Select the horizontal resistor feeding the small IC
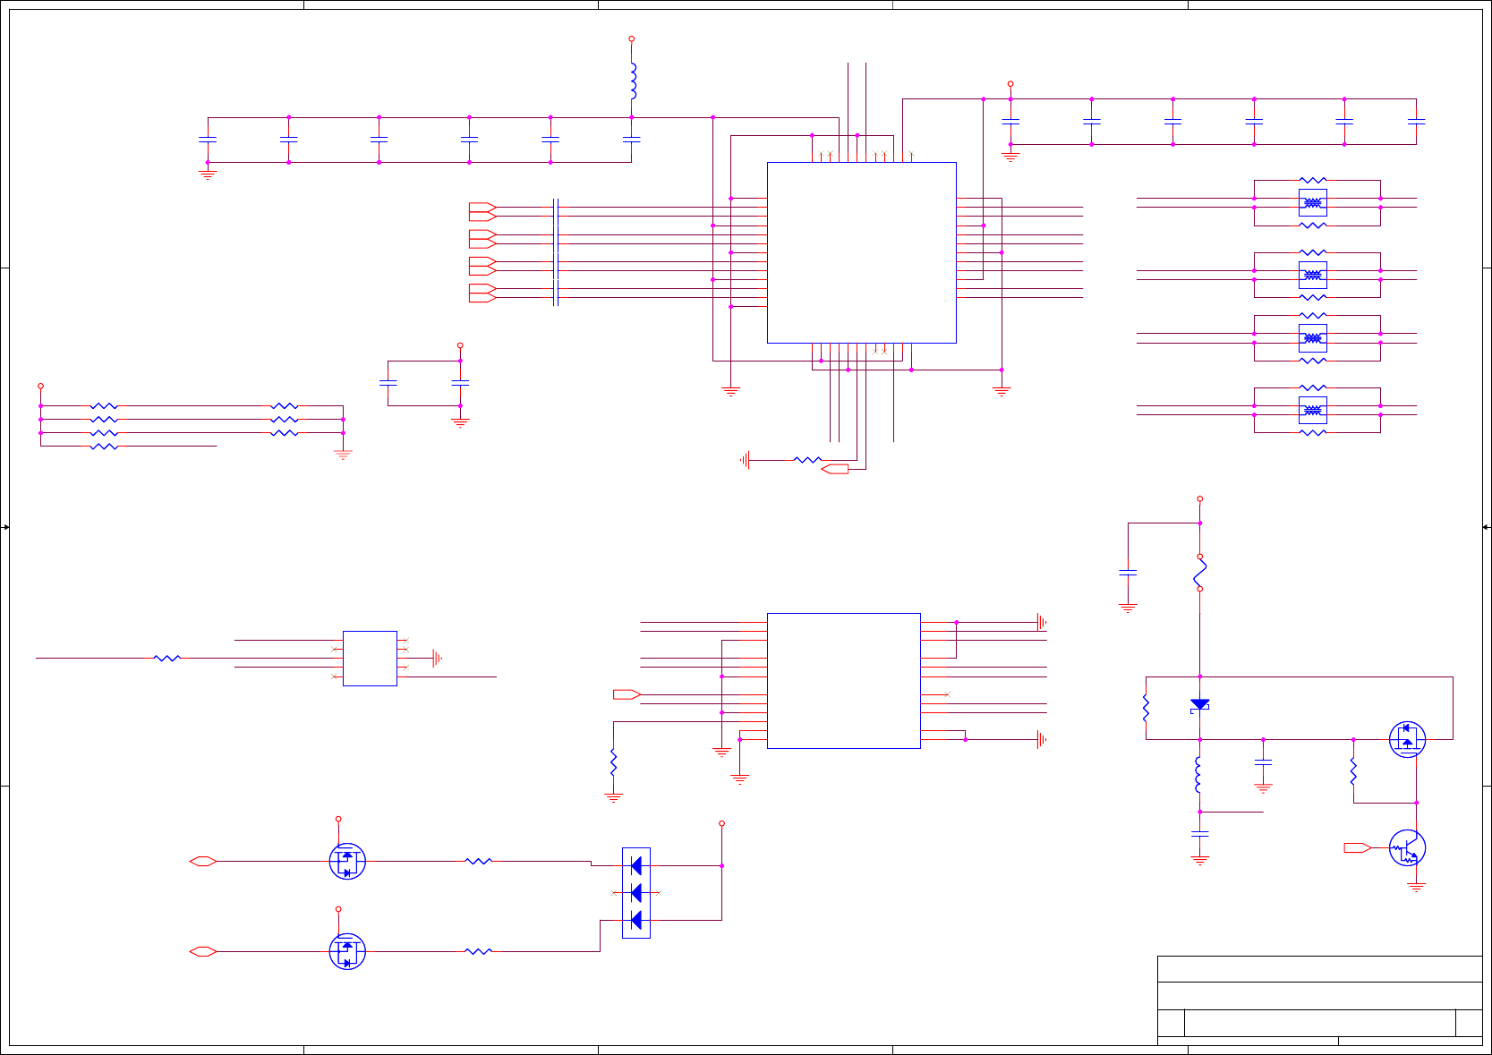The height and width of the screenshot is (1055, 1492). click(x=166, y=658)
